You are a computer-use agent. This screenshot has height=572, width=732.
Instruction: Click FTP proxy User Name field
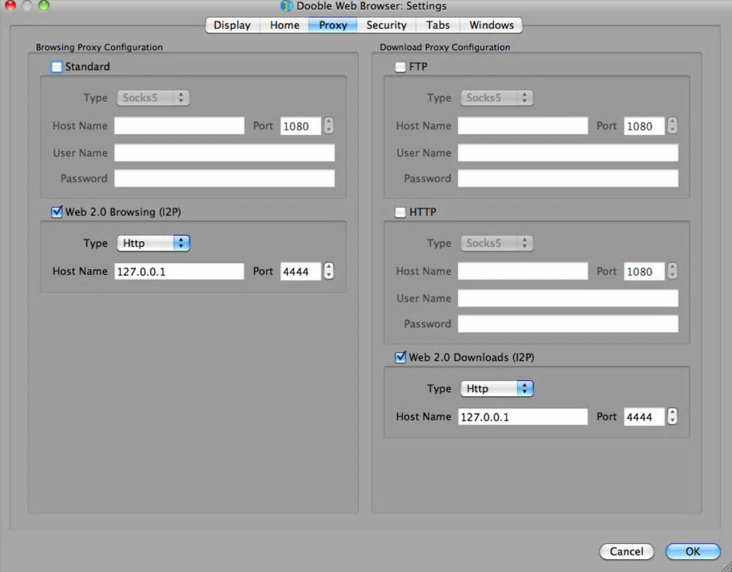click(x=568, y=153)
